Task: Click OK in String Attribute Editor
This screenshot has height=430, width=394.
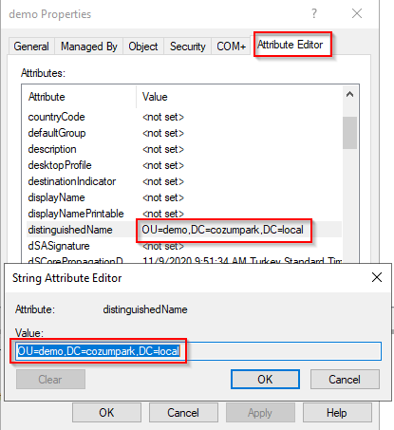Action: pos(265,380)
